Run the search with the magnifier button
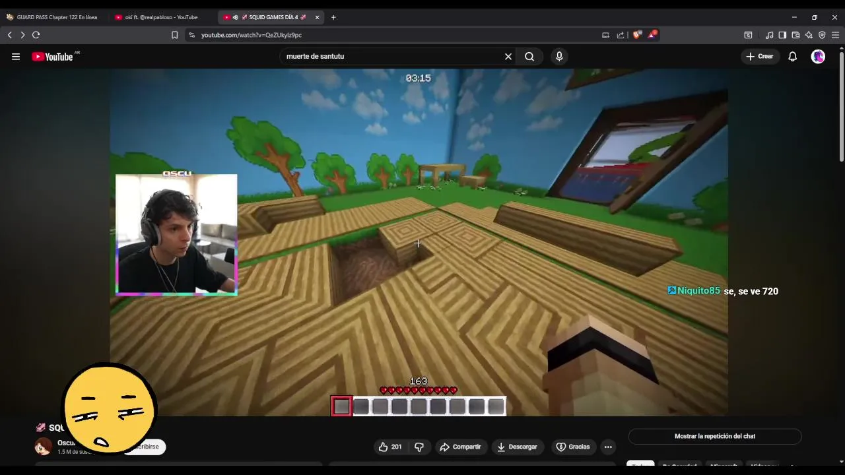 tap(529, 57)
